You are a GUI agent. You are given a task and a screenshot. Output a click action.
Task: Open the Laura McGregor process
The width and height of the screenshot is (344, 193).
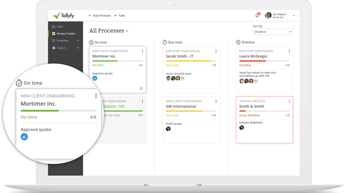(253, 56)
